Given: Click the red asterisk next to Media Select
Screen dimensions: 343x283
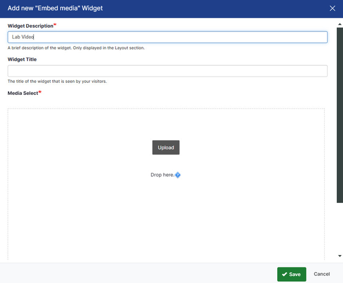Looking at the screenshot, I should (40, 92).
